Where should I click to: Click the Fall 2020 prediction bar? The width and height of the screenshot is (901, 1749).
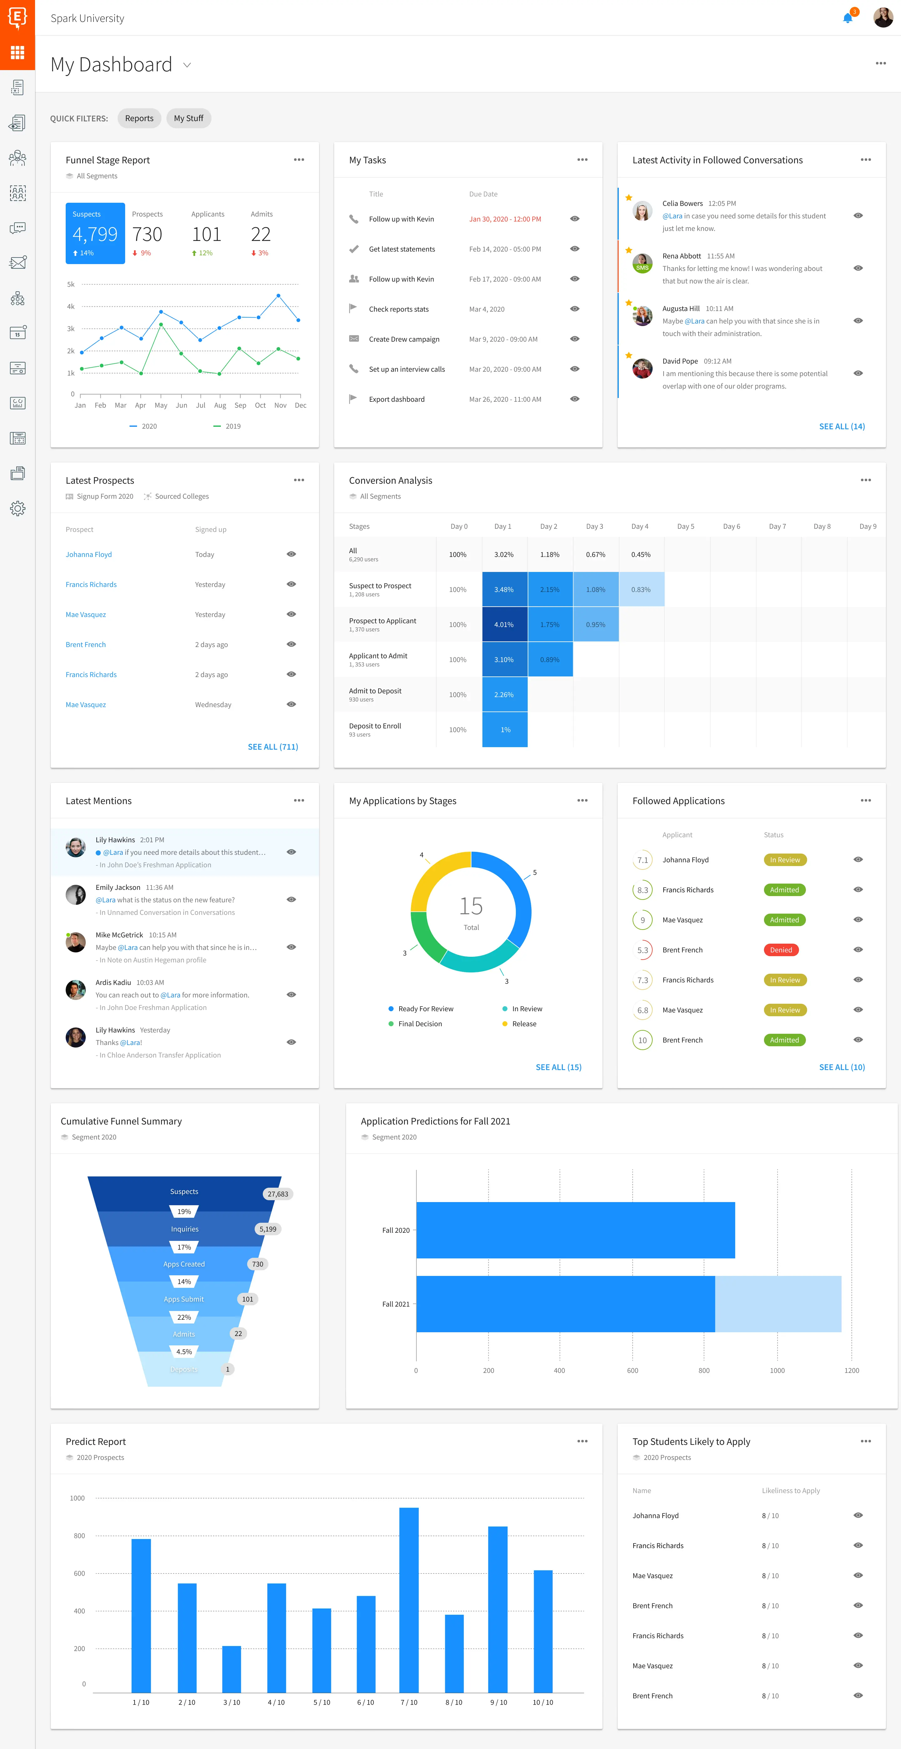[576, 1230]
